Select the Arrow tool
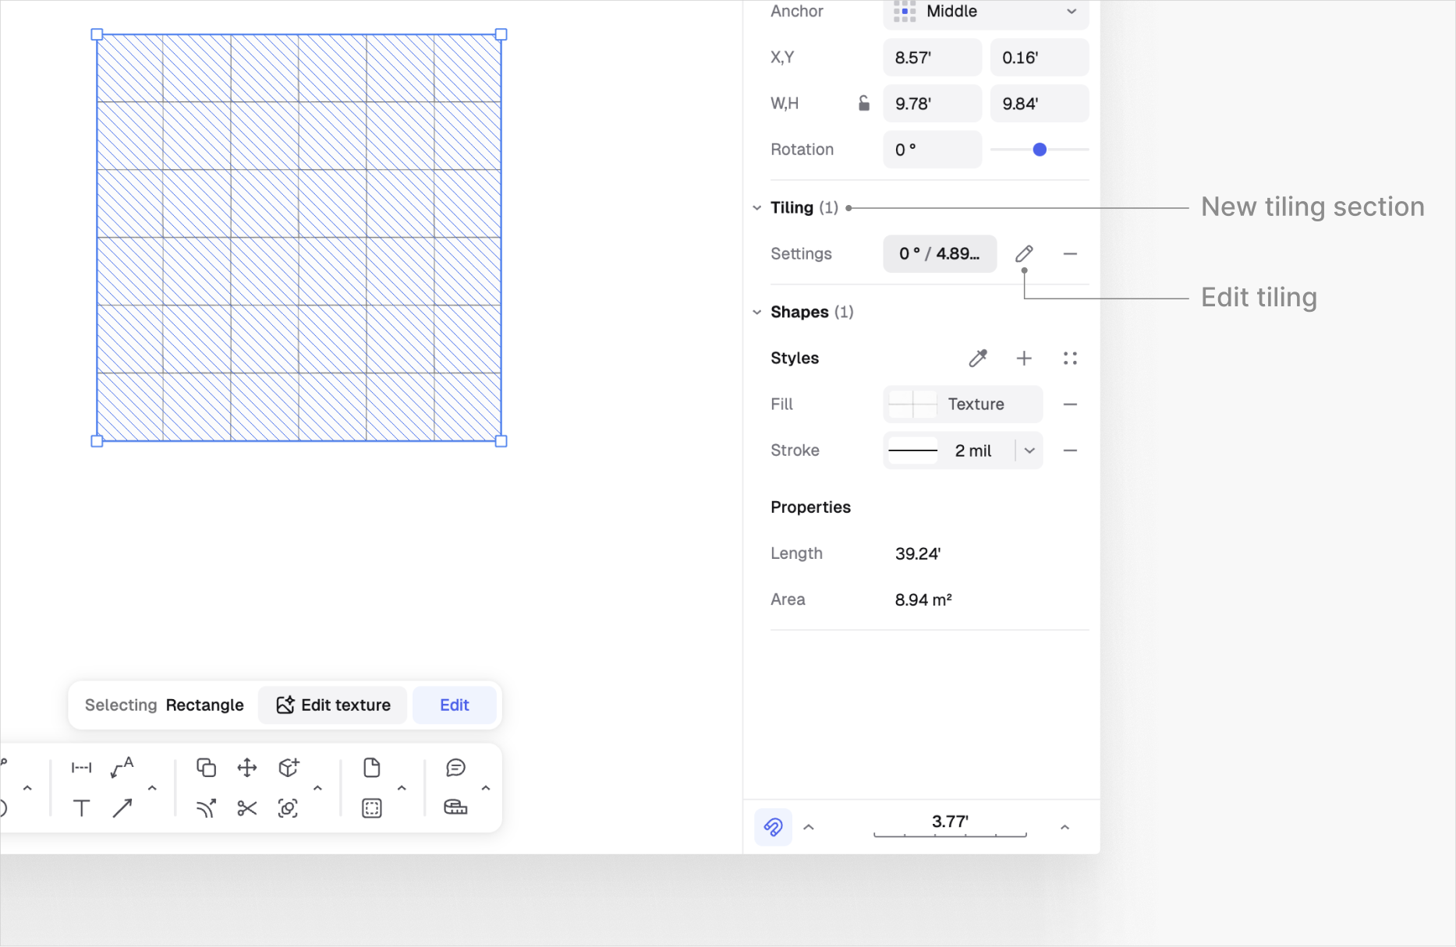This screenshot has height=947, width=1456. point(122,808)
